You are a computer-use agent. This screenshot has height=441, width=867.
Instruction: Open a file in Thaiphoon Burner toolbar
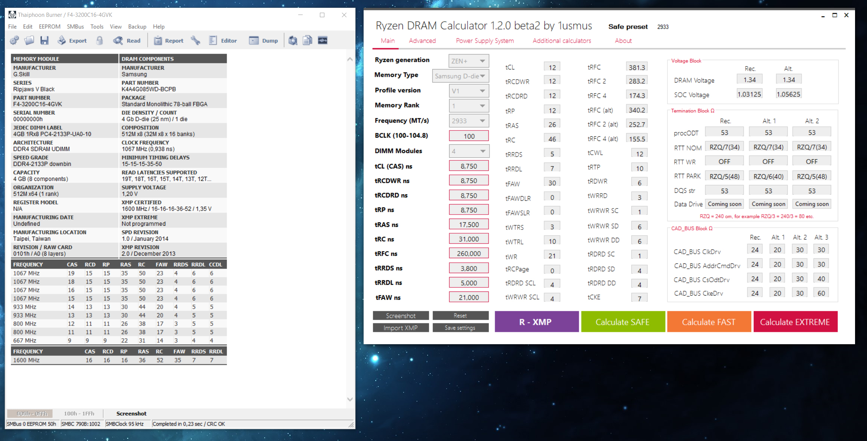tap(29, 40)
